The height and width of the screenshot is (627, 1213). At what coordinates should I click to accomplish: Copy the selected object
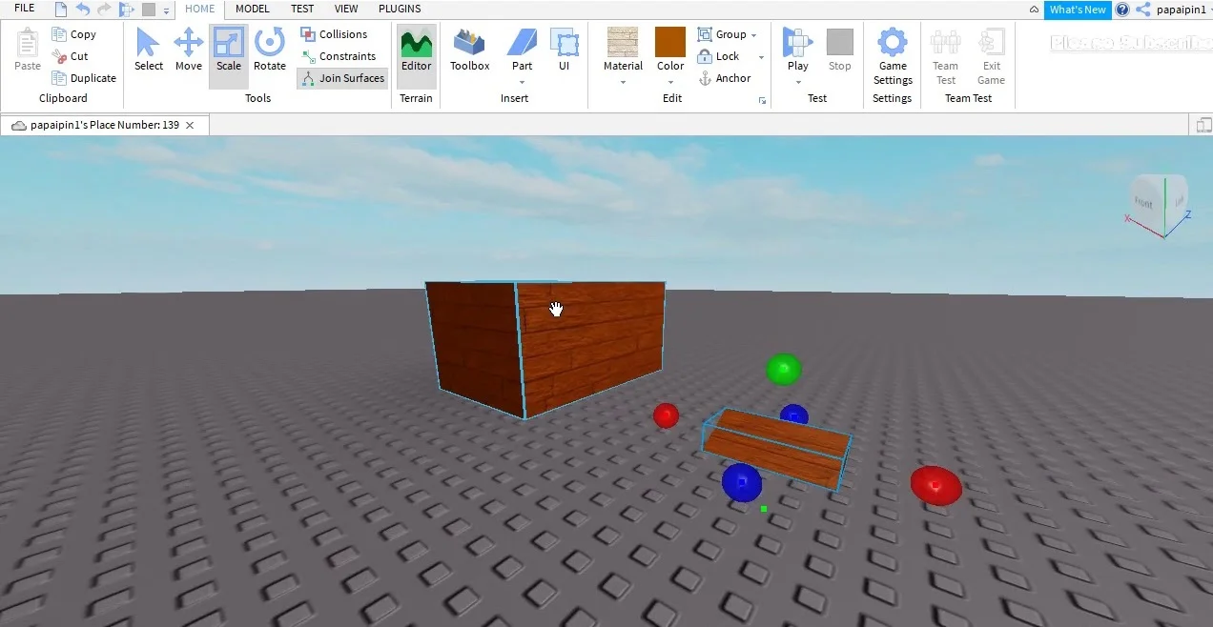(74, 34)
